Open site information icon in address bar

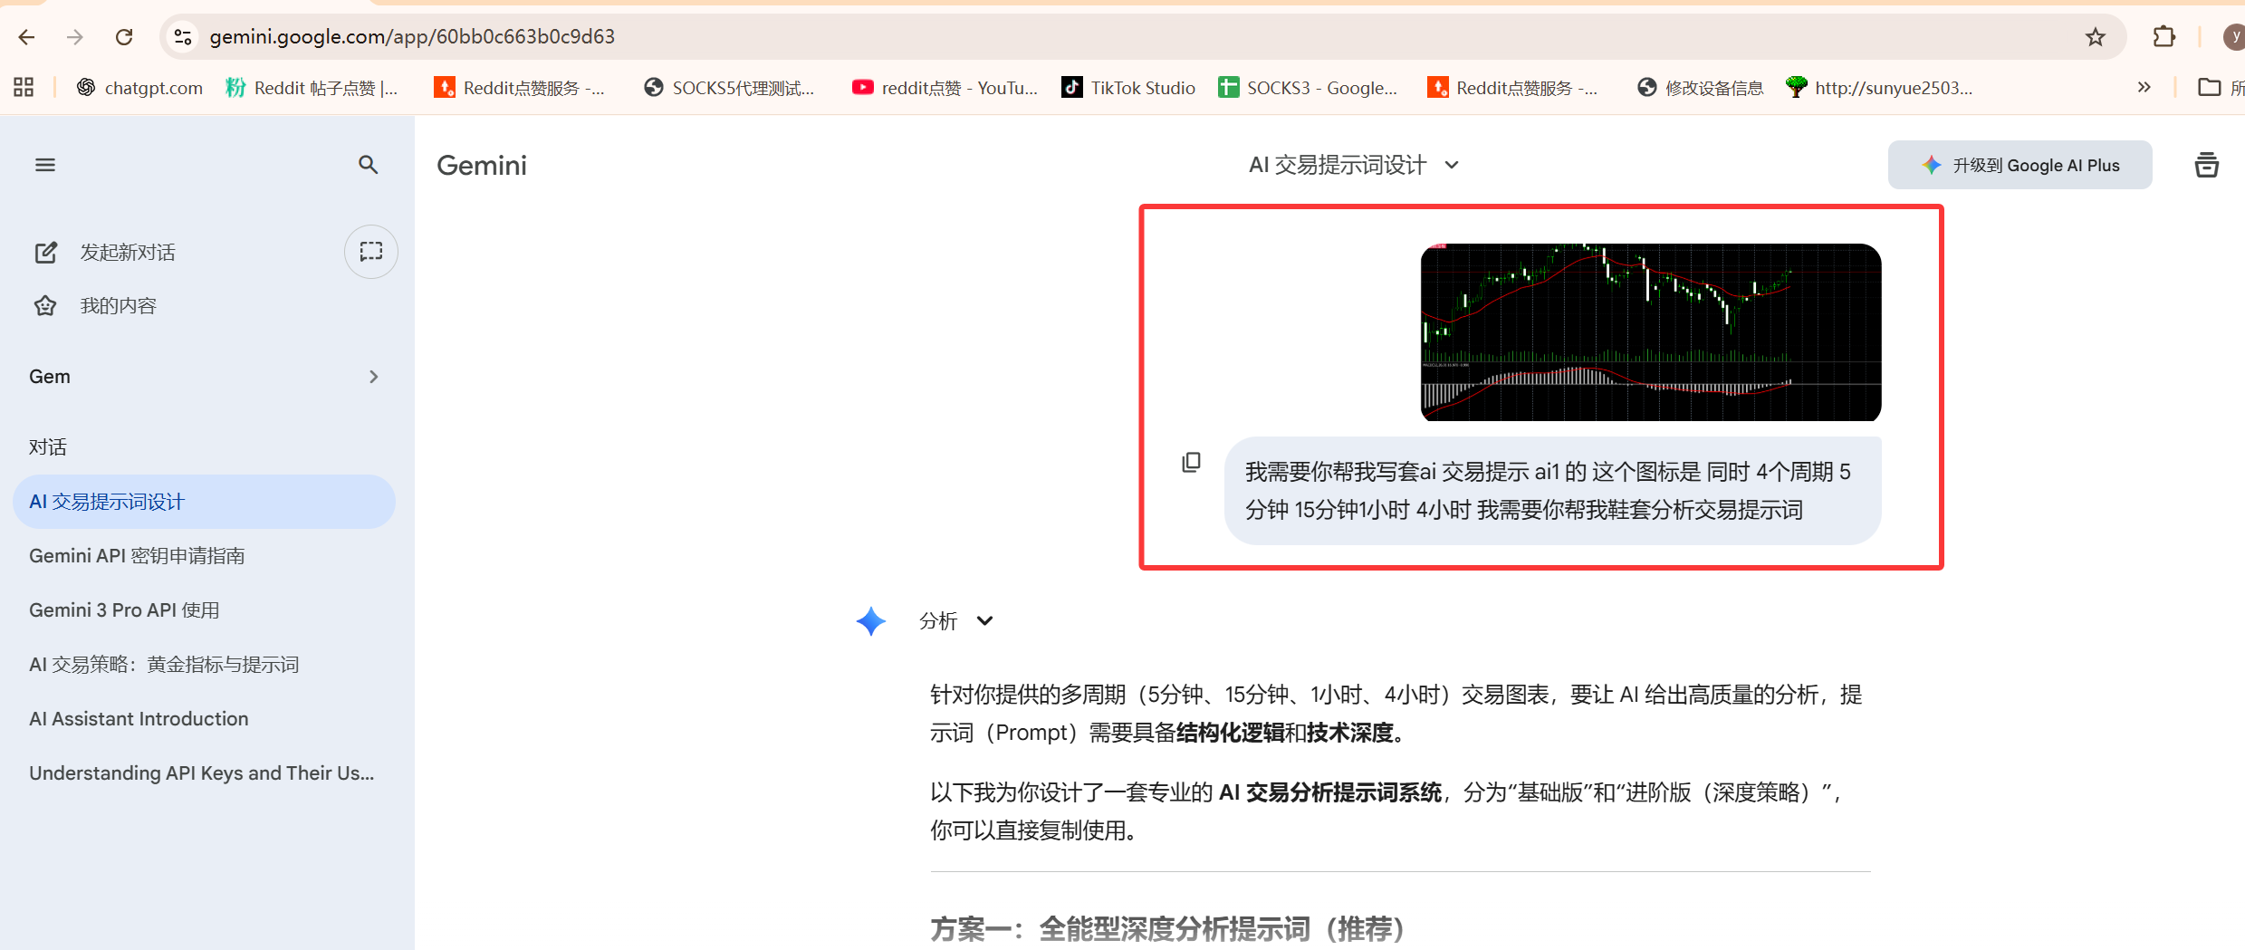click(x=183, y=37)
